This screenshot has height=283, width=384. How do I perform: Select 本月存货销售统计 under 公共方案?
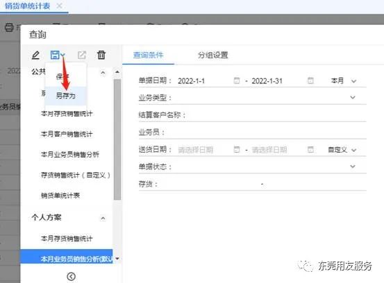67,114
